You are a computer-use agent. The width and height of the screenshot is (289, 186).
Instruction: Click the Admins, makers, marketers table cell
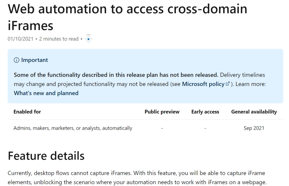point(73,128)
